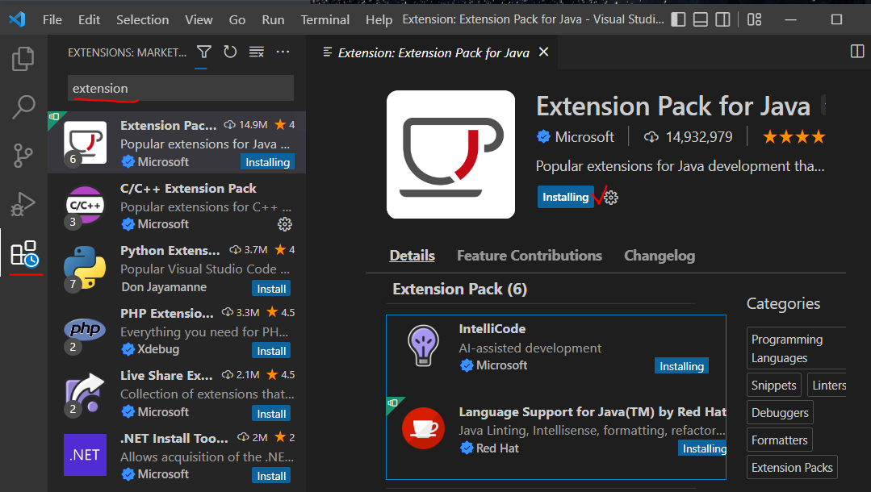Toggle the bottom panel layout icon
Viewport: 871px width, 492px height.
pos(701,19)
